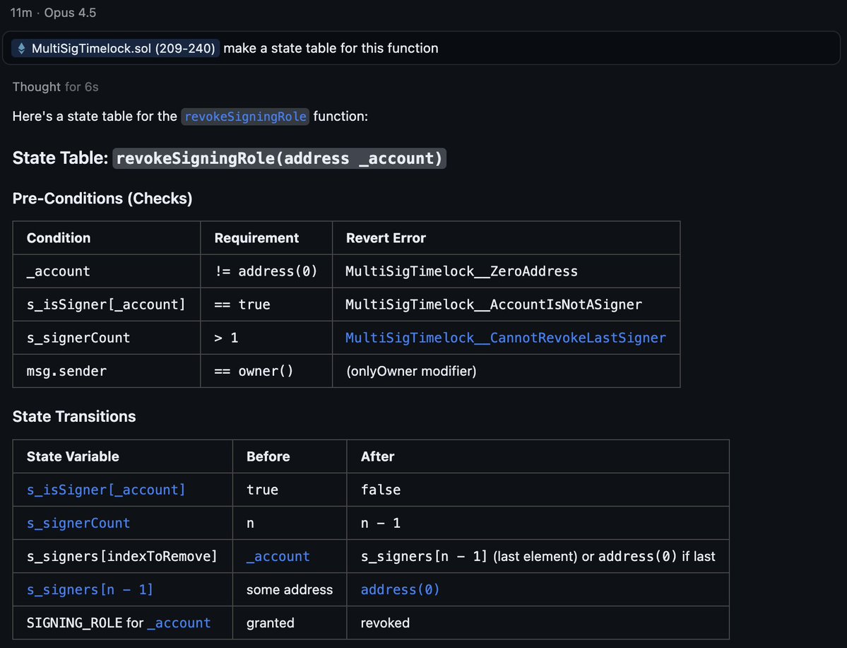
Task: Click the '11m · Opus 4.5' header text
Action: click(x=53, y=13)
